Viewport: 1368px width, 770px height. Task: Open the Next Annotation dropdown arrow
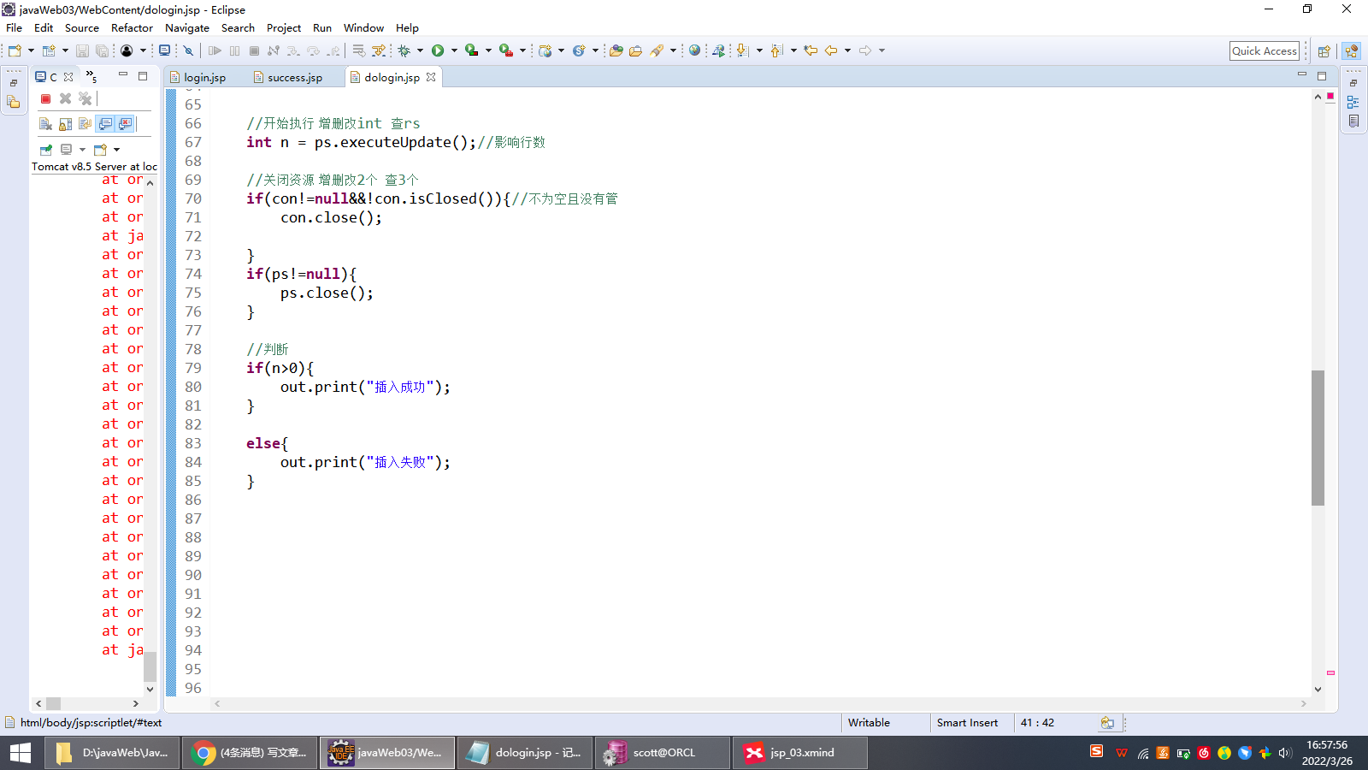pos(759,50)
